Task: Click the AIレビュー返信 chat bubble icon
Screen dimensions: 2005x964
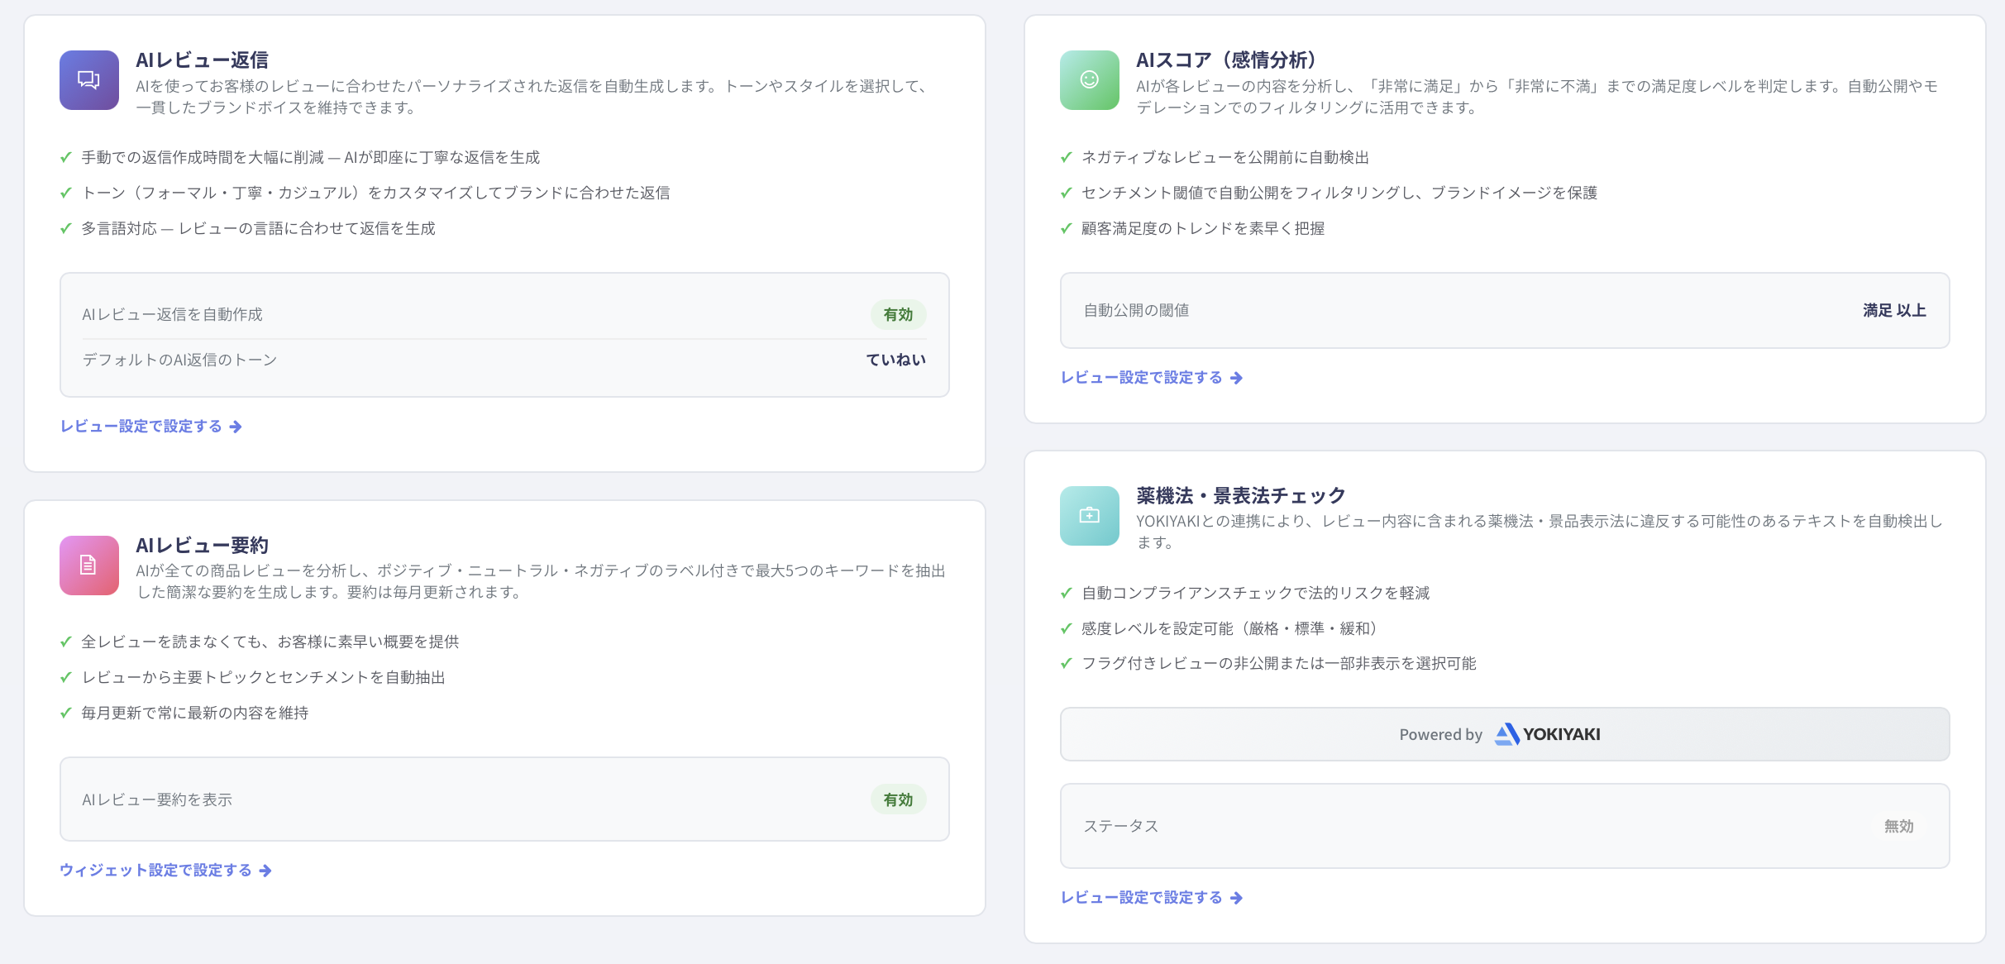Action: [x=88, y=80]
